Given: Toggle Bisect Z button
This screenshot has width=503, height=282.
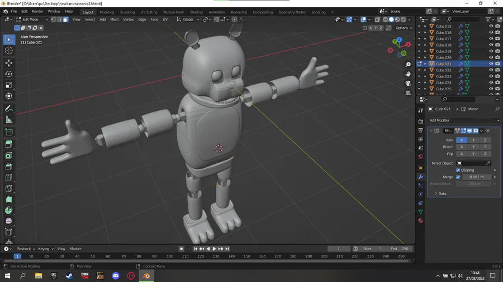Looking at the screenshot, I should [485, 147].
